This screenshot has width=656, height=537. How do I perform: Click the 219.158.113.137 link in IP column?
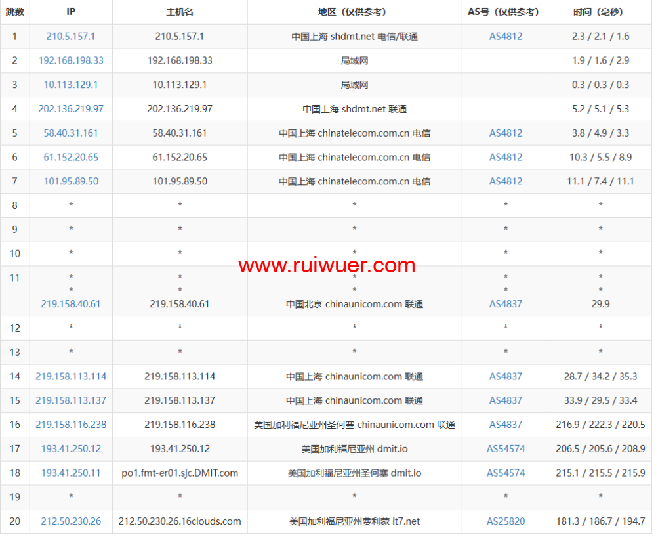tap(71, 400)
